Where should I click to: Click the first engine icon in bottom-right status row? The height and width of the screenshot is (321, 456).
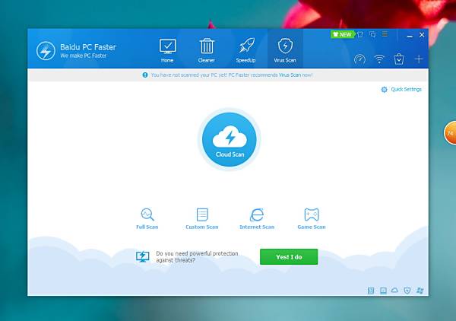click(x=371, y=291)
